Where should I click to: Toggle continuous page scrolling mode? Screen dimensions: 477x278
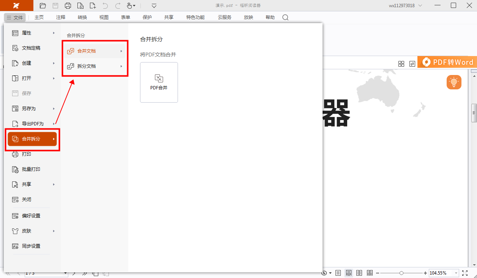coord(349,273)
